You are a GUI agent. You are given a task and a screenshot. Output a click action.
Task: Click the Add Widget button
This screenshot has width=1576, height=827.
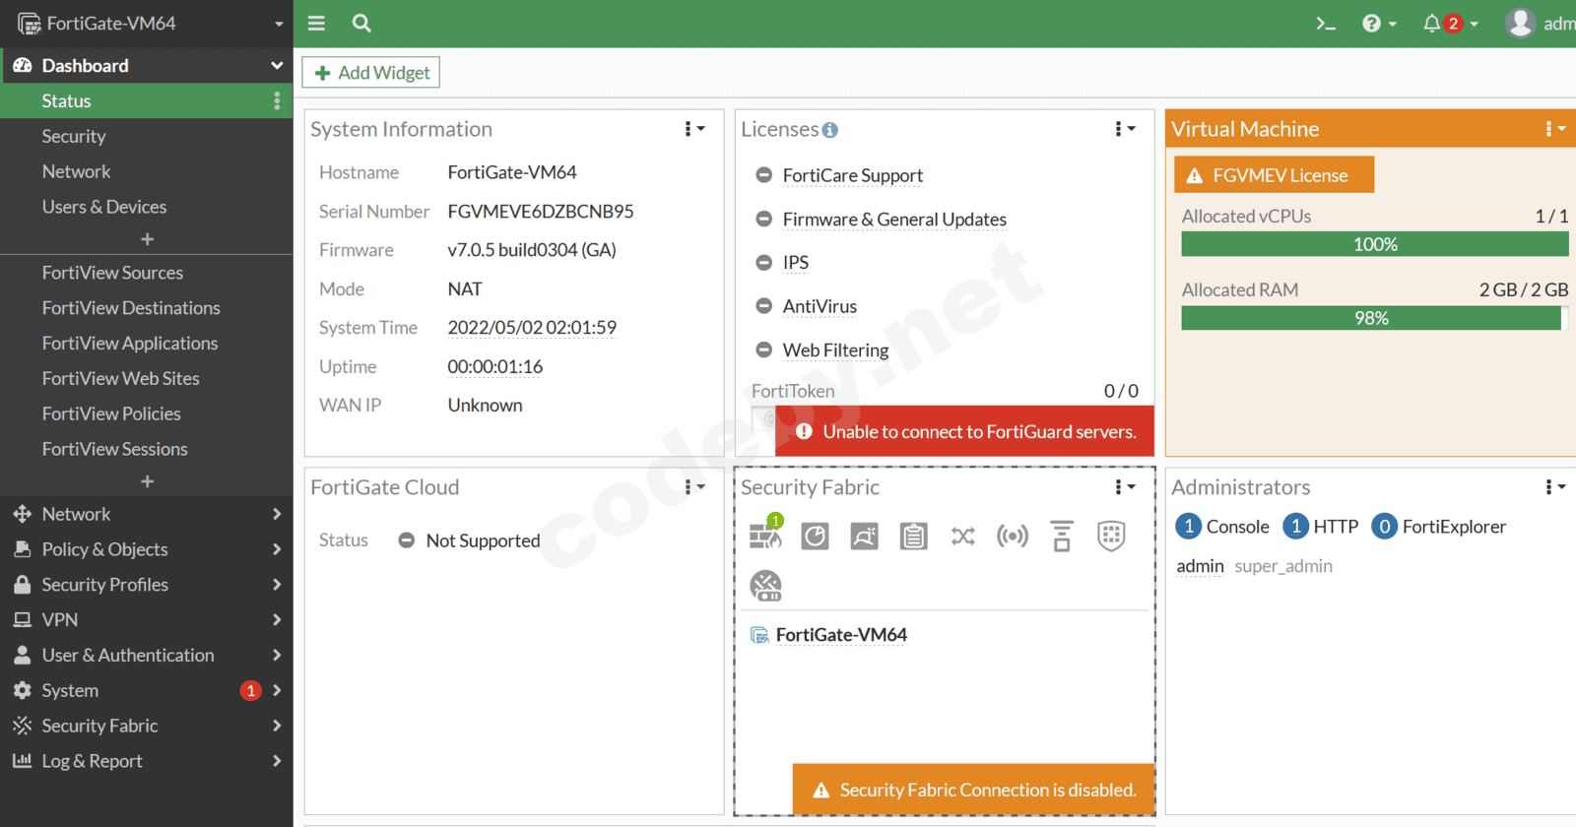[371, 73]
